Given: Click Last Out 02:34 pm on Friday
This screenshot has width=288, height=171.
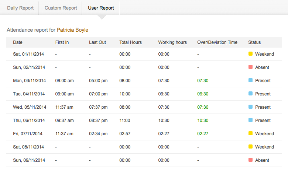Looking at the screenshot, I should pos(98,134).
